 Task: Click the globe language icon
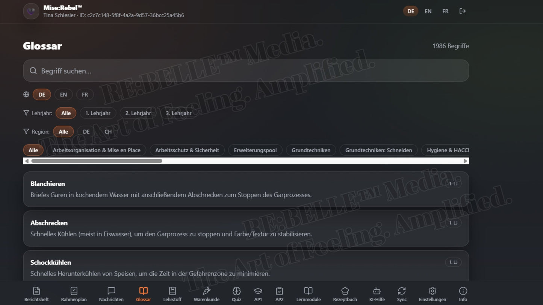tap(26, 95)
